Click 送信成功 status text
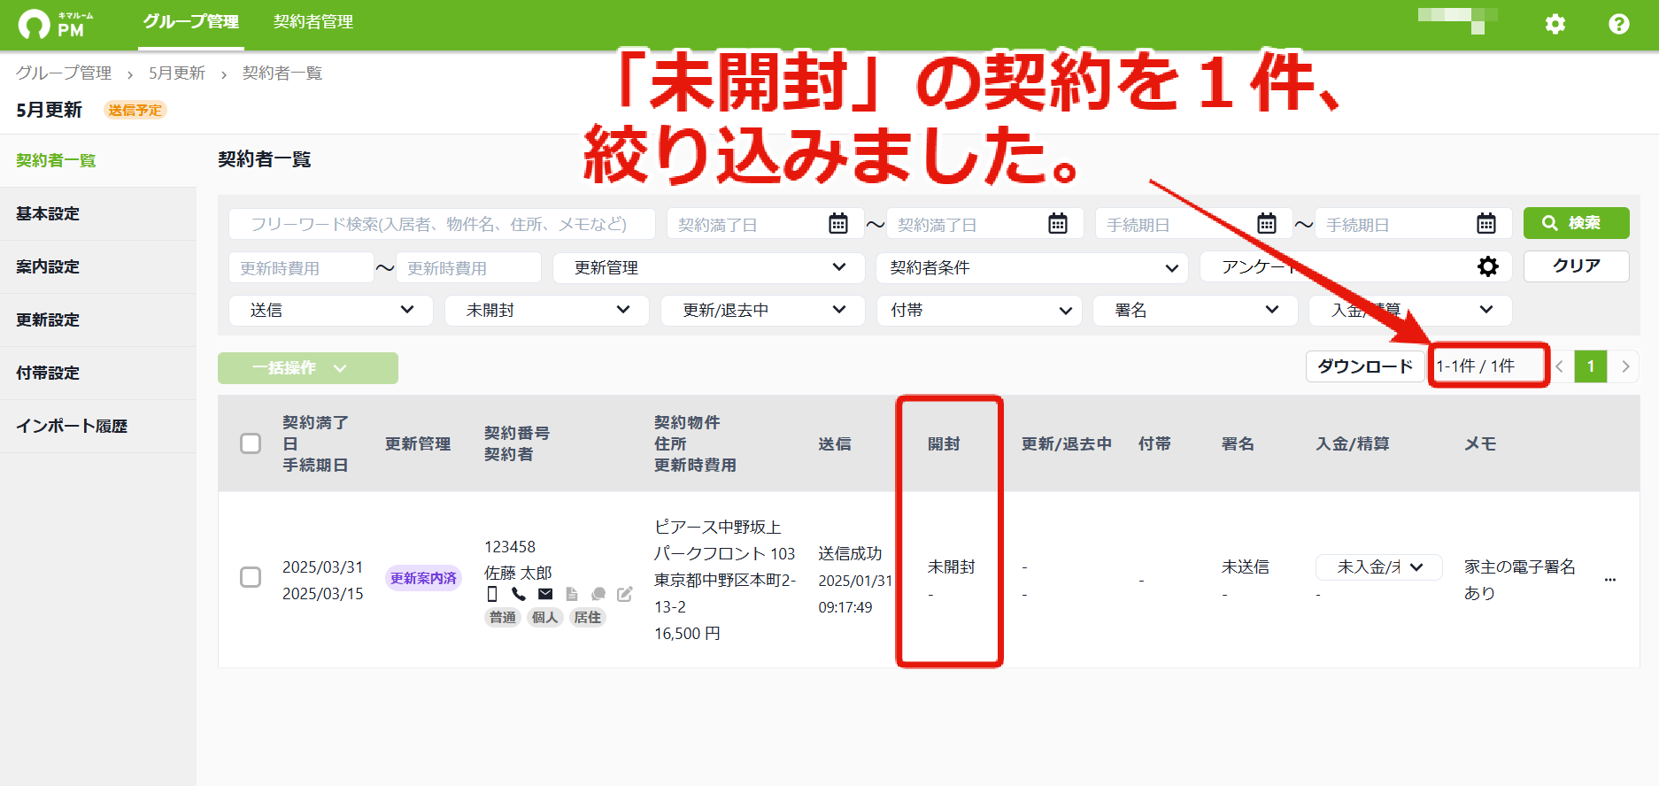Viewport: 1659px width, 786px height. pos(850,553)
